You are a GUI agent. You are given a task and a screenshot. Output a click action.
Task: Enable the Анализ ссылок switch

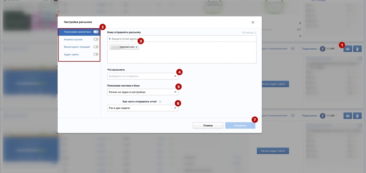click(x=96, y=39)
